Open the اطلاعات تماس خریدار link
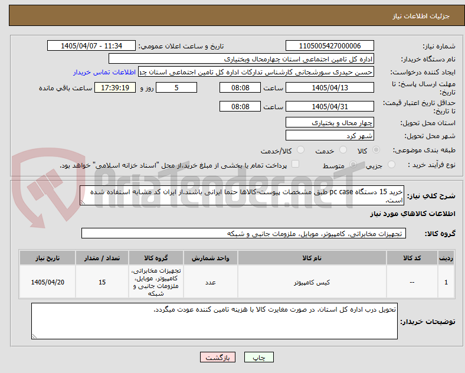Screen dimensions: 465x373 [104, 72]
